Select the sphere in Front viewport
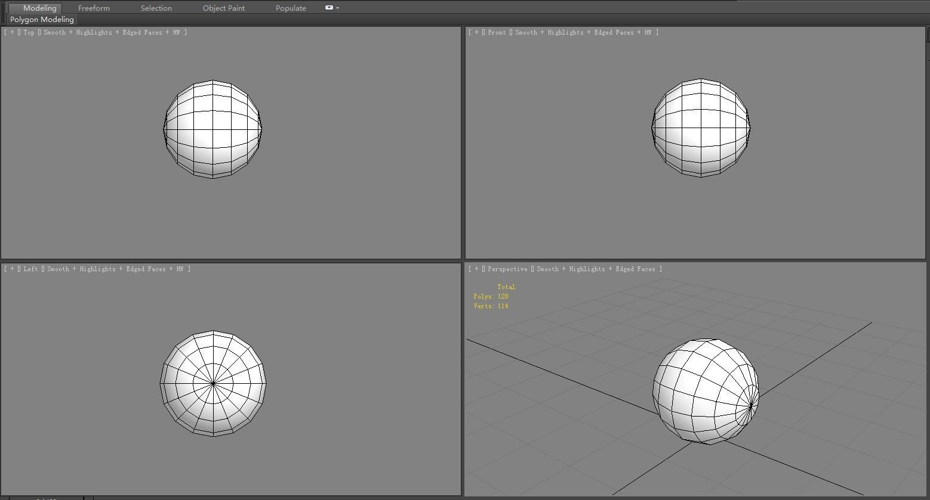Screen dimensions: 930x500 pyautogui.click(x=701, y=127)
